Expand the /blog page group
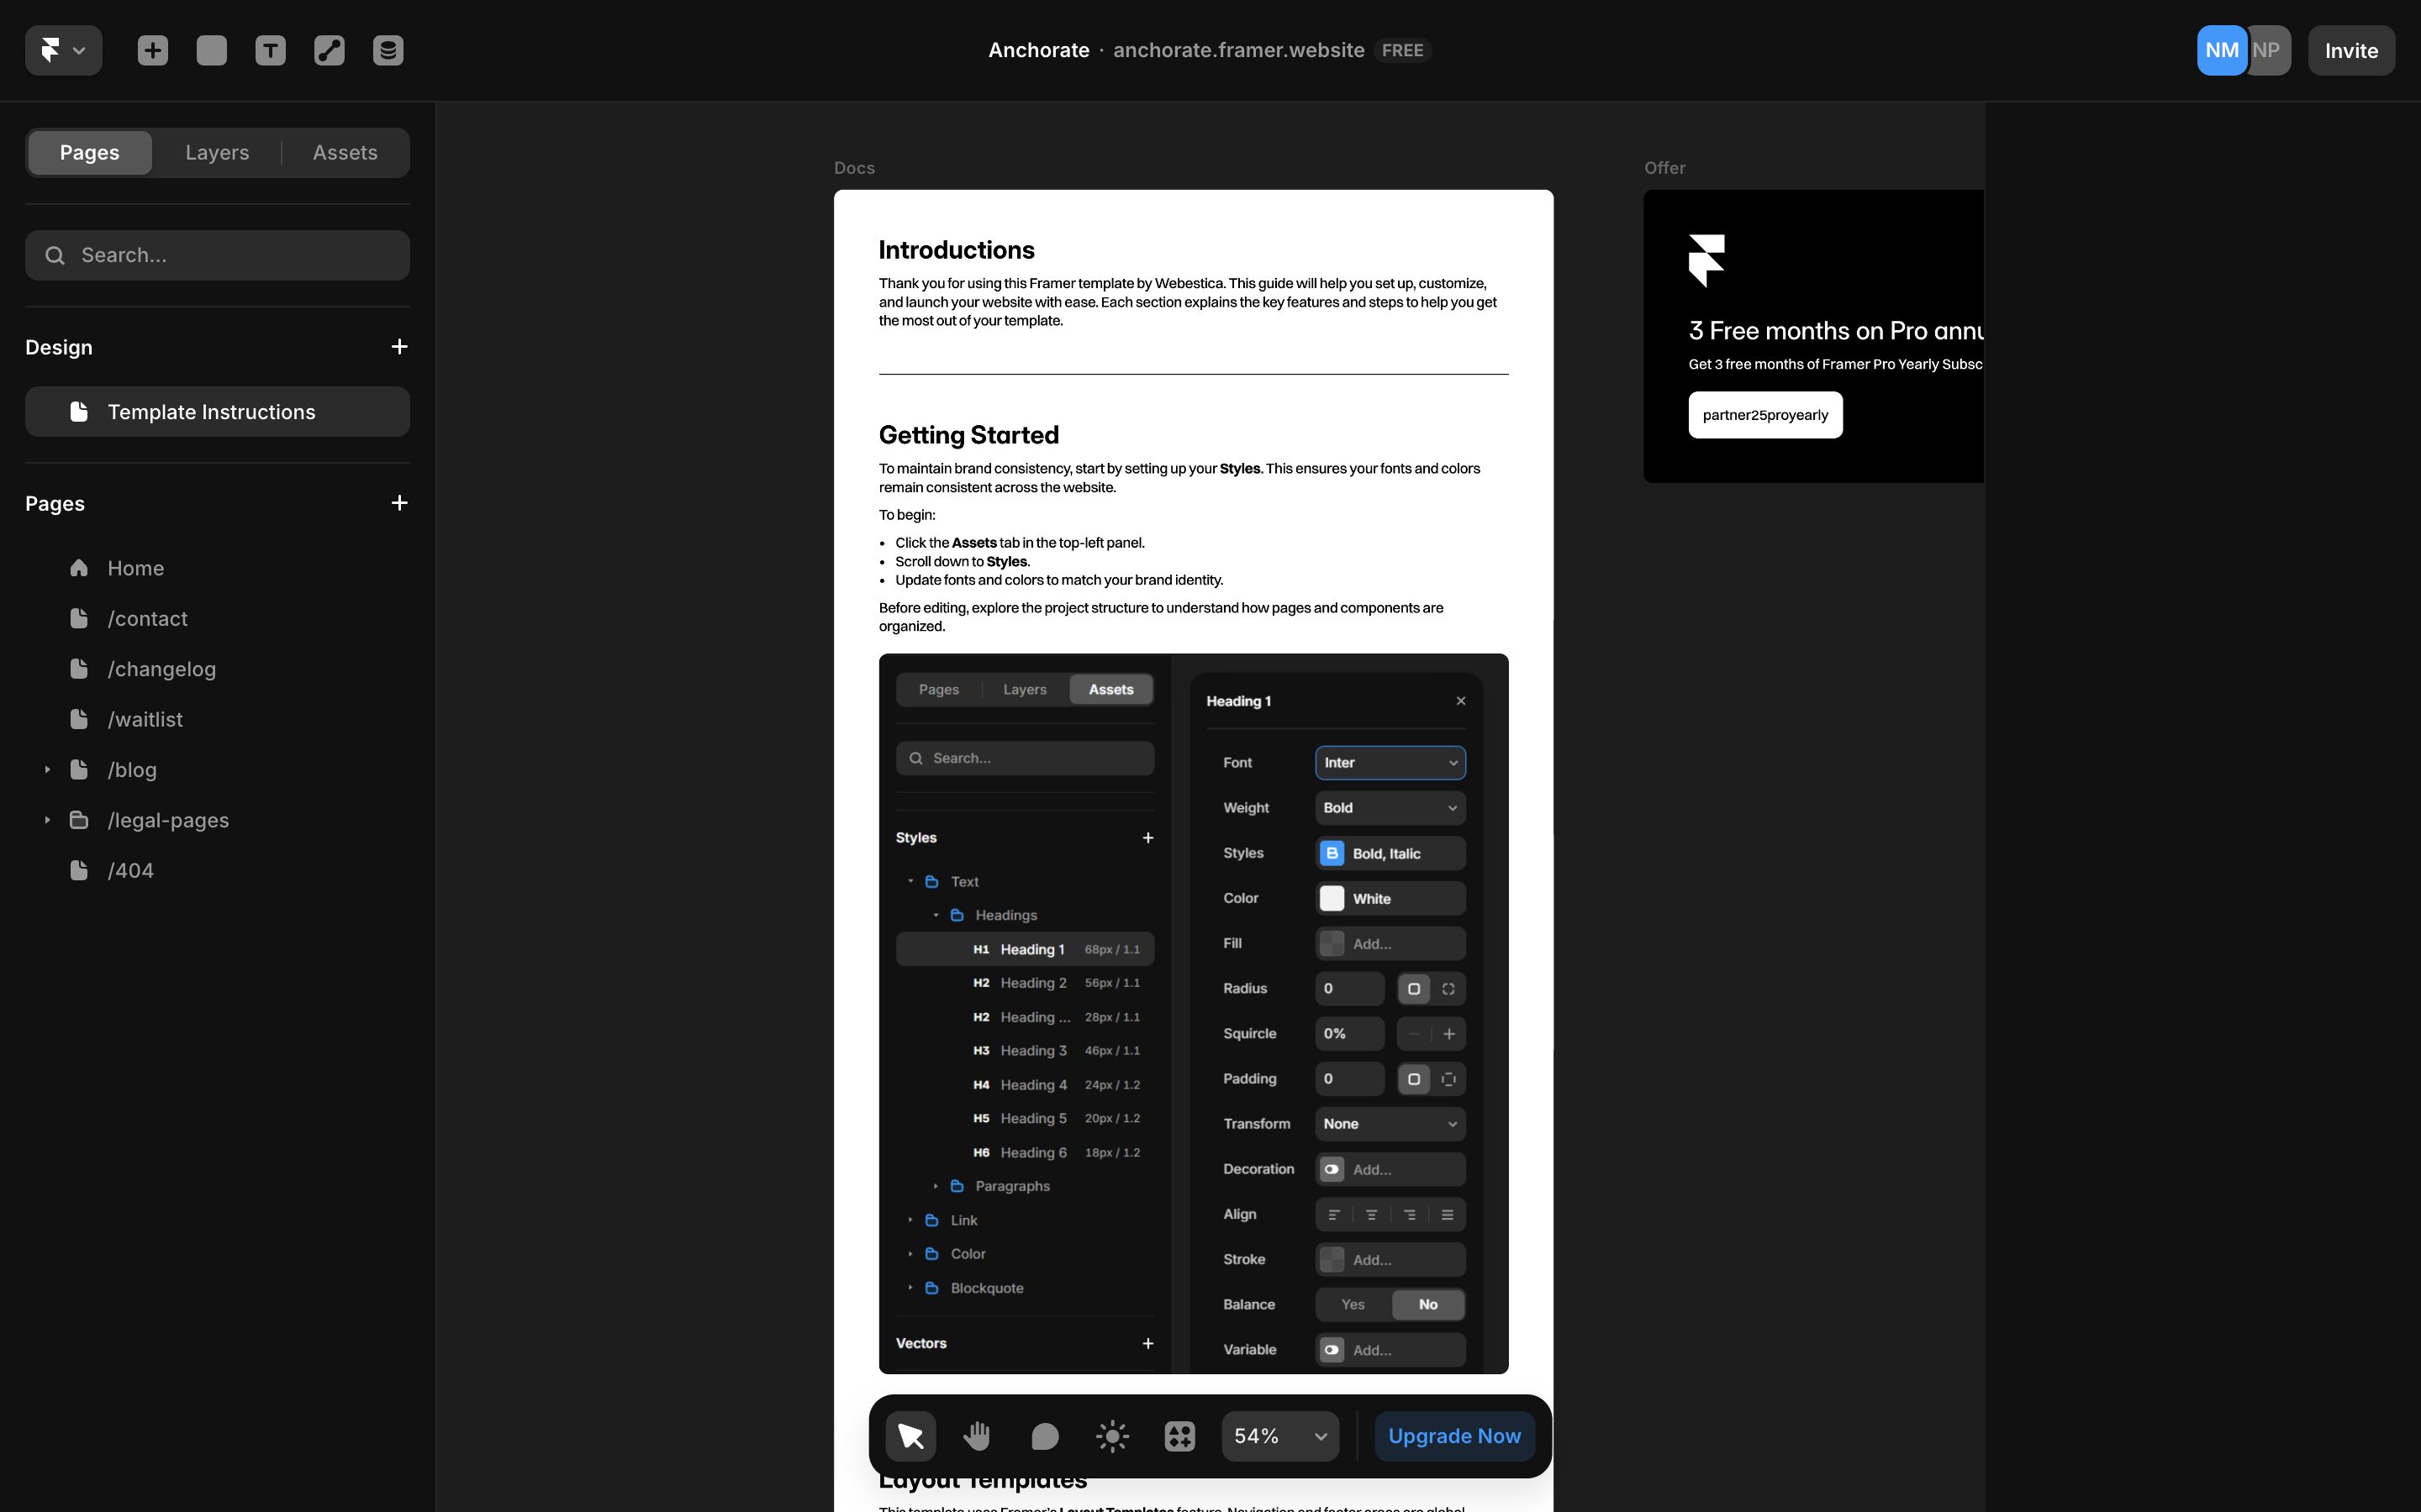The image size is (2421, 1512). [46, 769]
